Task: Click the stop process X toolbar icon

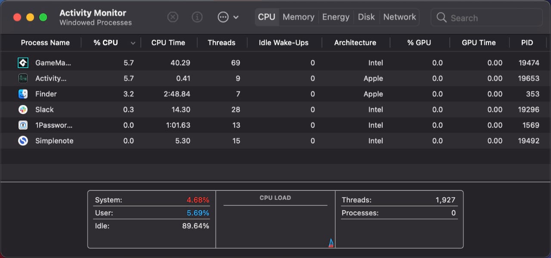Action: click(173, 17)
